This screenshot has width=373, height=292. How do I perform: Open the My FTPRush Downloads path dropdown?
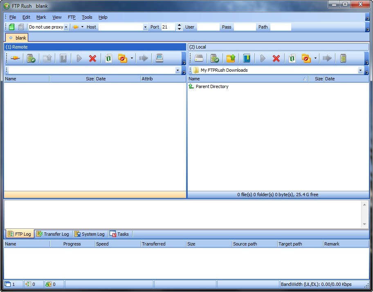[x=360, y=70]
